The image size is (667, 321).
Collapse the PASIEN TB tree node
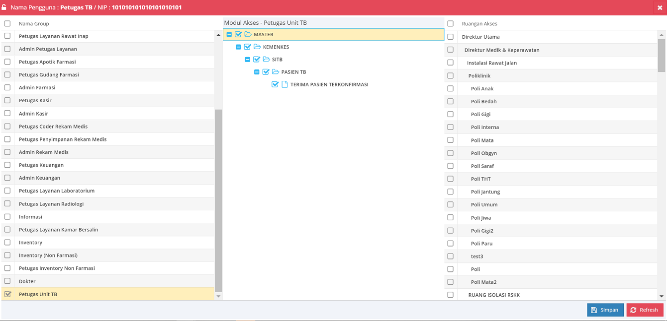257,72
